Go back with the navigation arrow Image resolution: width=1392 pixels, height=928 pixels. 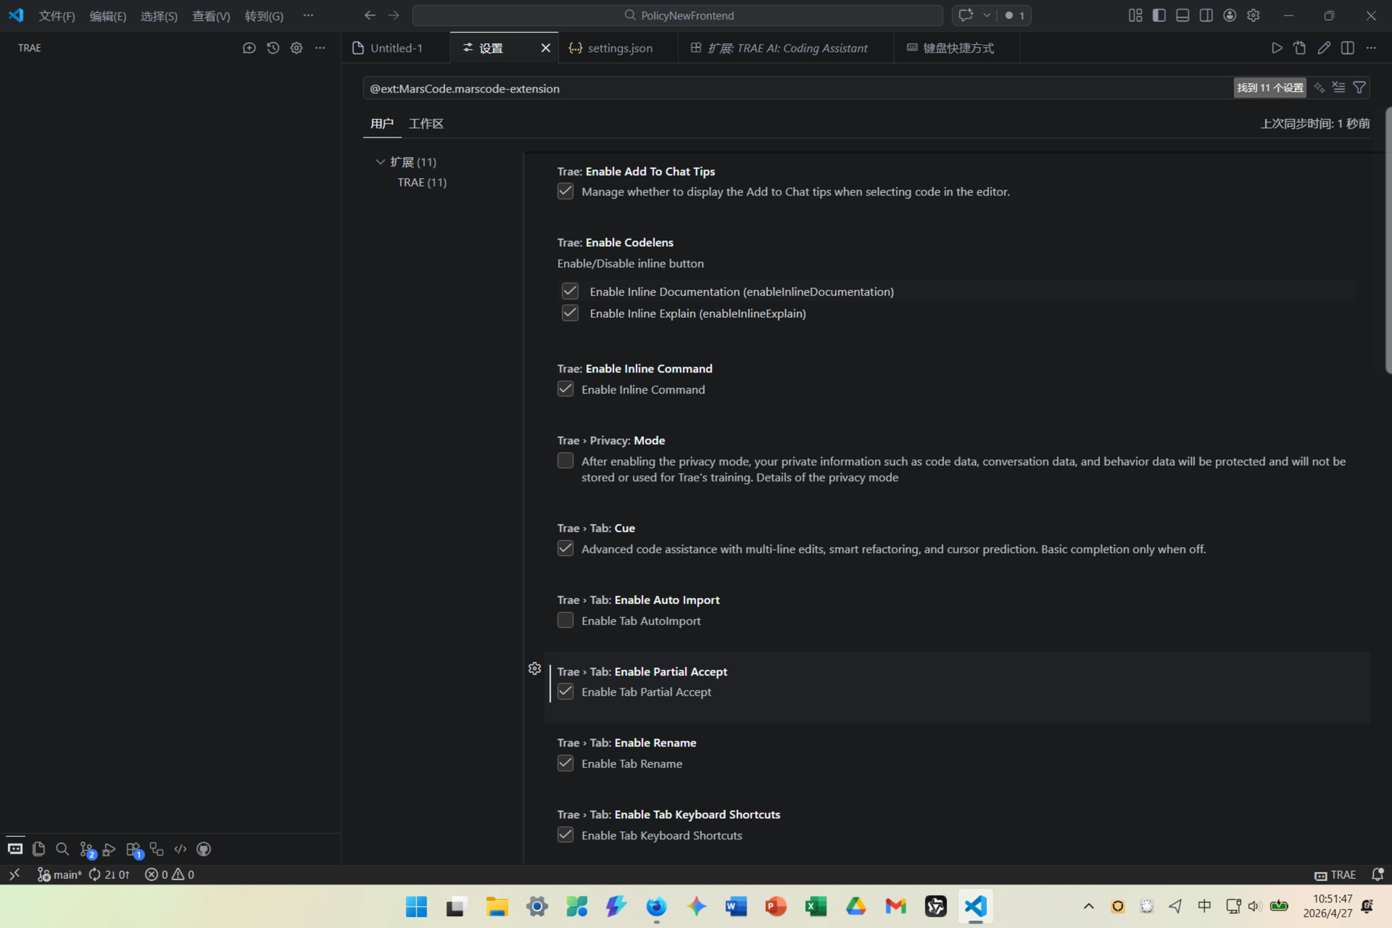[x=370, y=15]
